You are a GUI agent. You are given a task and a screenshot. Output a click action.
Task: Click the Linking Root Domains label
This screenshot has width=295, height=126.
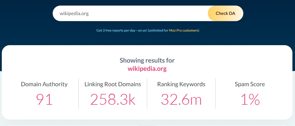113,84
